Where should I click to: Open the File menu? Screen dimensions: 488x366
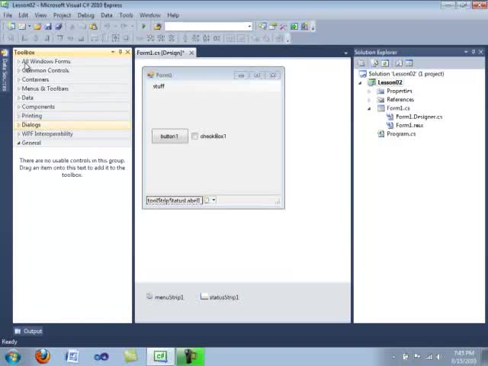click(8, 15)
